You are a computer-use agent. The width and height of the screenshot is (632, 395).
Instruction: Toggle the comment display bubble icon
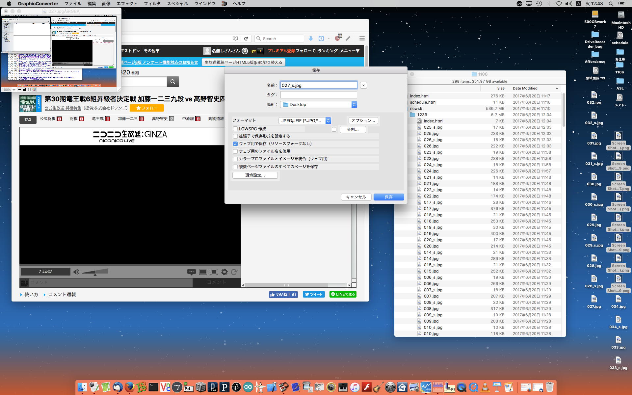(191, 272)
